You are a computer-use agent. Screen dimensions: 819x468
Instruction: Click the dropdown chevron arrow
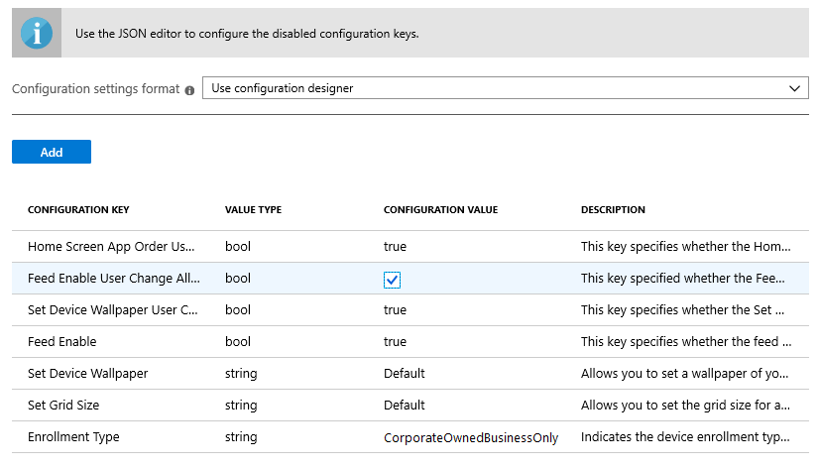794,88
